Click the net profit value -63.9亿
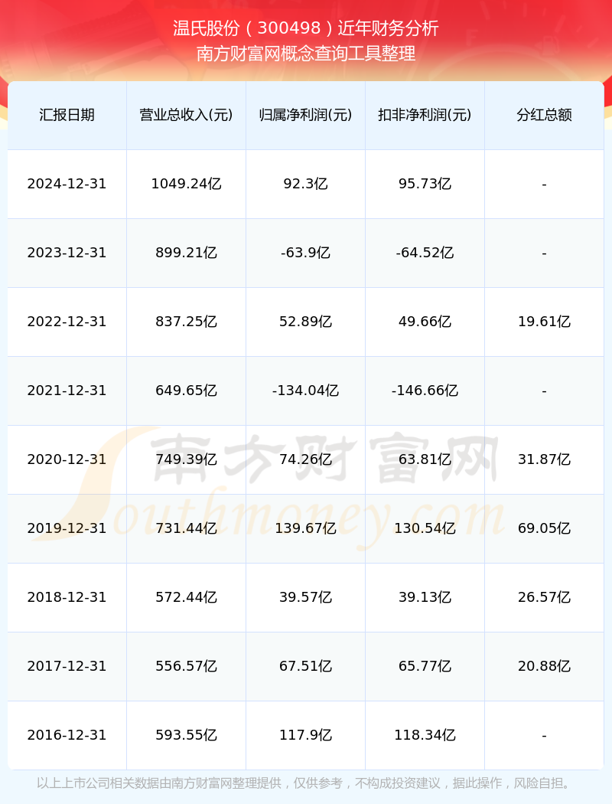Screen dimensions: 612x804 pos(306,253)
